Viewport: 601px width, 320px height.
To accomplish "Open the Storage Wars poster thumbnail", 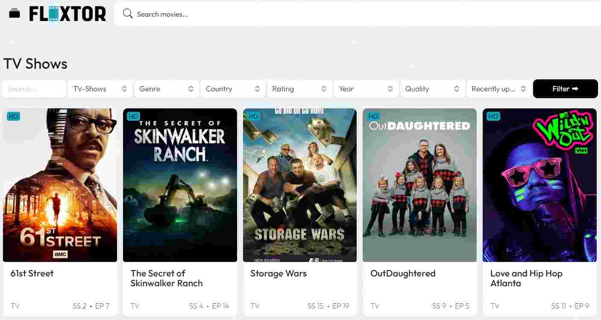I will point(300,185).
